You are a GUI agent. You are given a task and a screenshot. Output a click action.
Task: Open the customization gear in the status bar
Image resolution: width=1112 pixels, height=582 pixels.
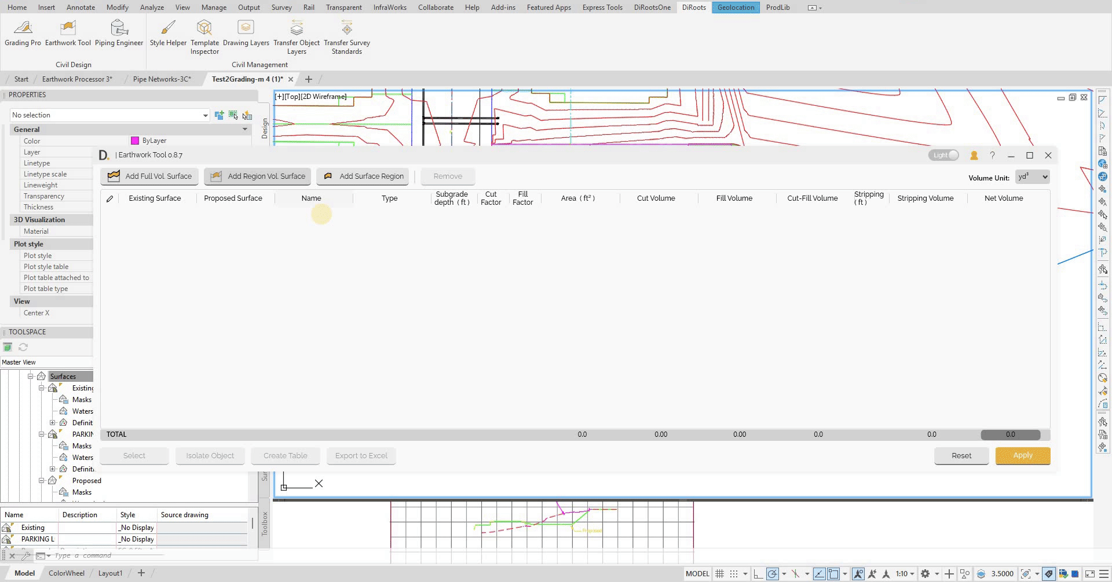(925, 573)
